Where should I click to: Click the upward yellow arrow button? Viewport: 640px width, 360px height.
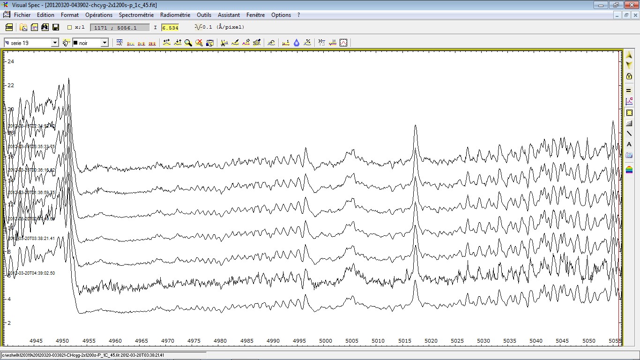629,55
